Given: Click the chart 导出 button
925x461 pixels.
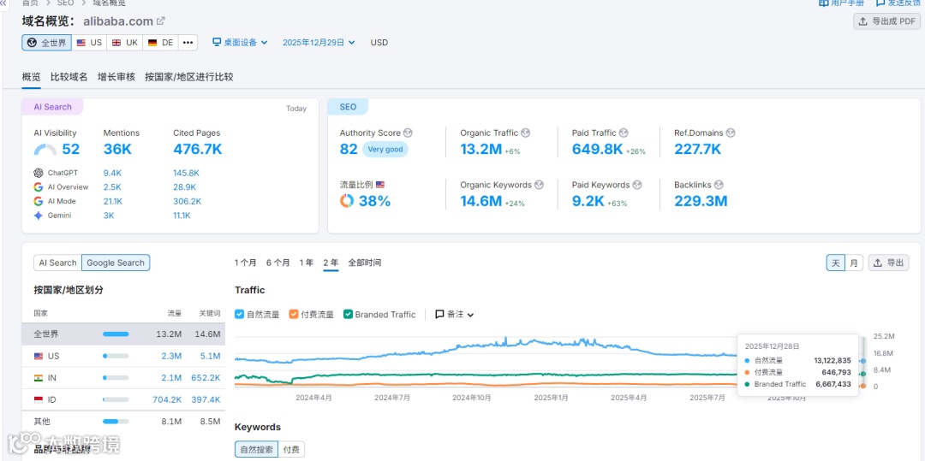Looking at the screenshot, I should pyautogui.click(x=888, y=263).
